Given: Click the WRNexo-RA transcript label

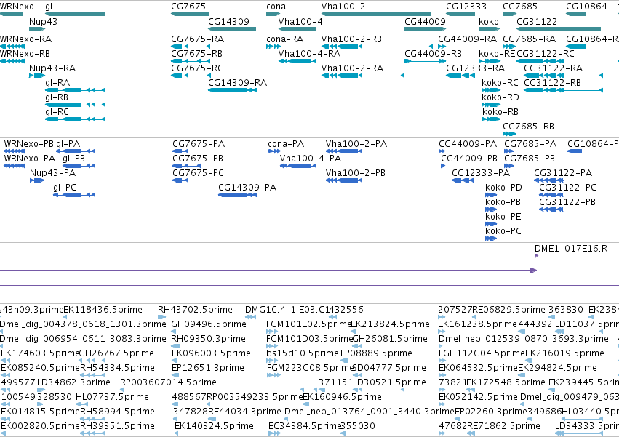Looking at the screenshot, I should pos(25,39).
